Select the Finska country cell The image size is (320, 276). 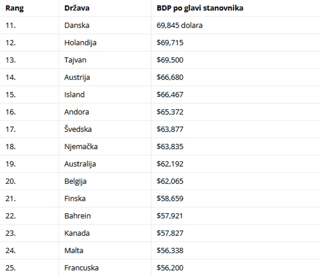pyautogui.click(x=75, y=198)
